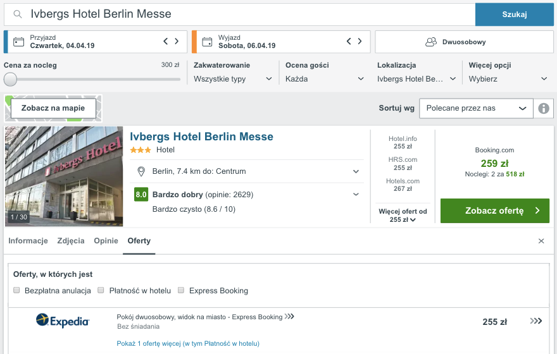Click the location pin icon

pos(141,171)
